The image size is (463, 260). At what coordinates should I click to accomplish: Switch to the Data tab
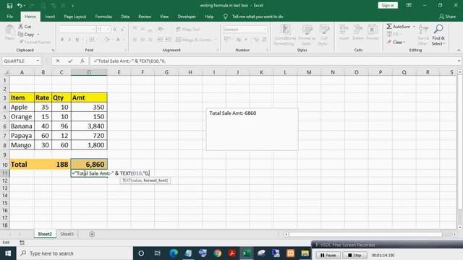point(125,17)
